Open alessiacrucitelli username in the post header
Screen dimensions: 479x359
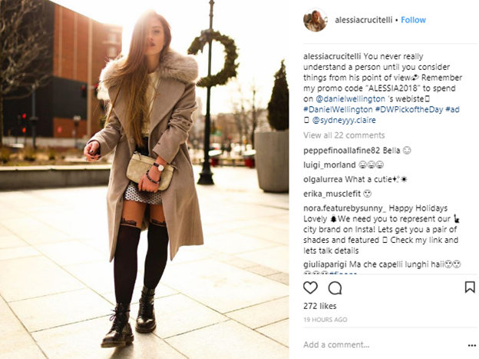click(364, 20)
